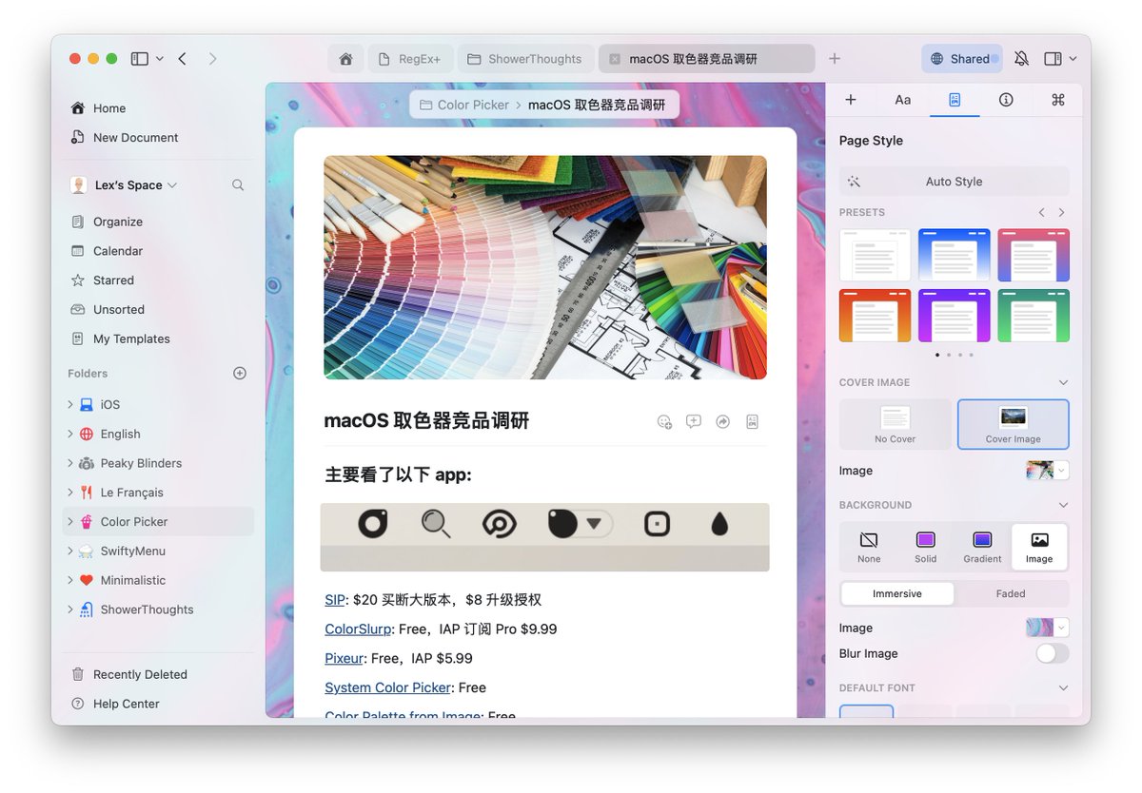This screenshot has height=793, width=1142.
Task: Set background to None
Action: [869, 547]
